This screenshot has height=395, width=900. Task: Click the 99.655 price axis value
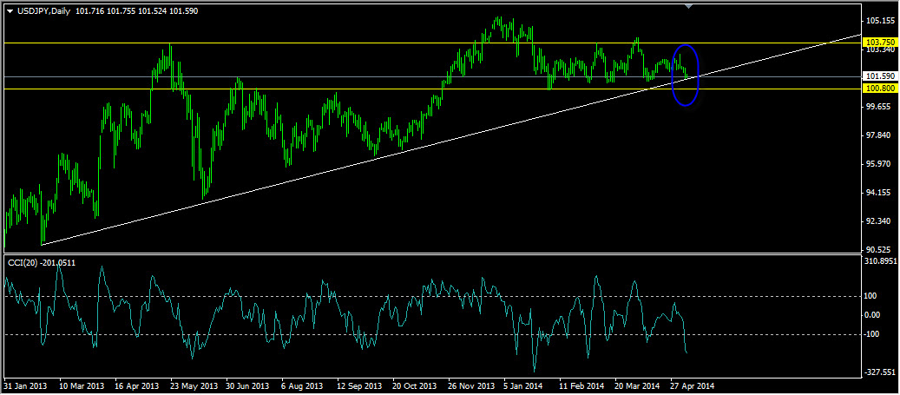(x=877, y=107)
